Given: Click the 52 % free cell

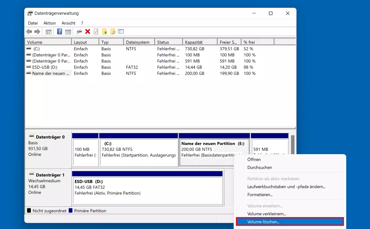Looking at the screenshot, I should click(x=248, y=49).
